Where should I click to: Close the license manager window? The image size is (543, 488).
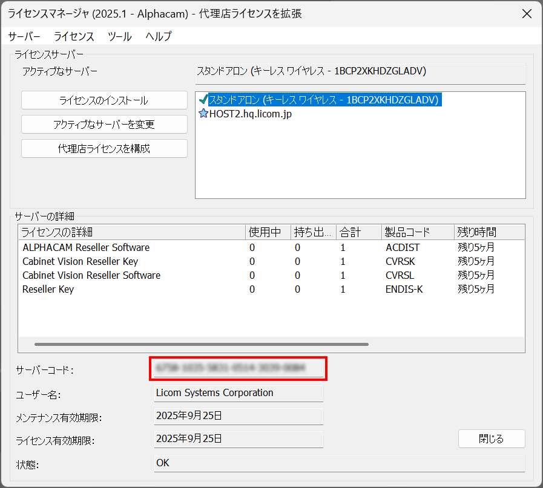527,14
